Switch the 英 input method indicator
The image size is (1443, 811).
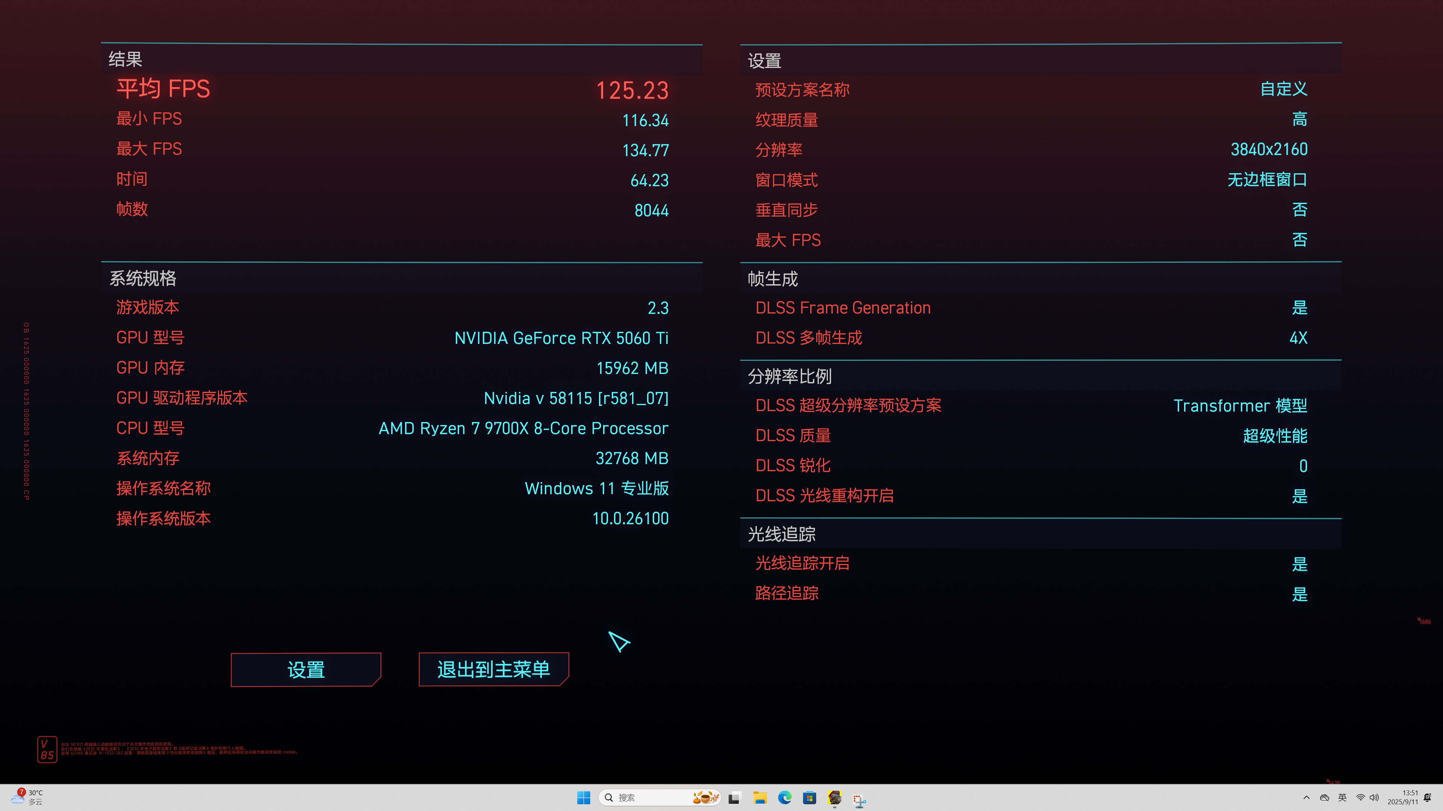[1342, 797]
